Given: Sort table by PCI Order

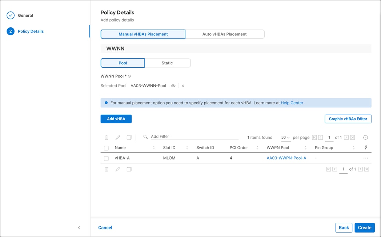Looking at the screenshot, I should coord(257,147).
